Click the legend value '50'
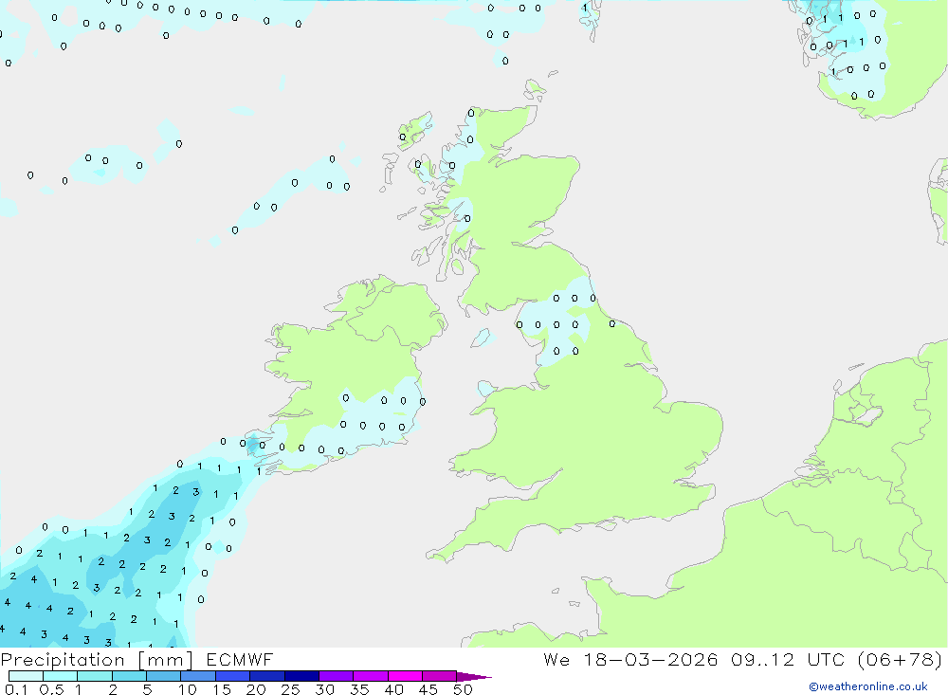Screen dimensions: 948x695 click(463, 689)
